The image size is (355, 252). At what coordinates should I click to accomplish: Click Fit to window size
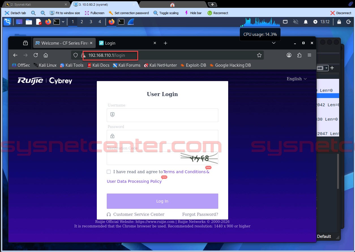point(65,13)
